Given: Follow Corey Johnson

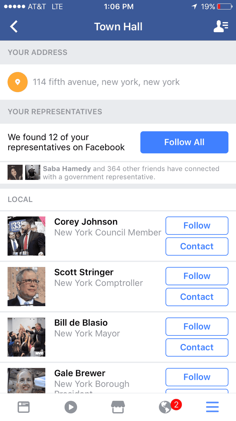Looking at the screenshot, I should (x=197, y=226).
